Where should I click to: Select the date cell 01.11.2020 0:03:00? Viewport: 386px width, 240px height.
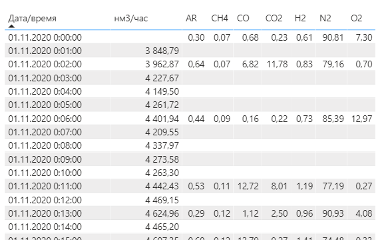pos(45,78)
